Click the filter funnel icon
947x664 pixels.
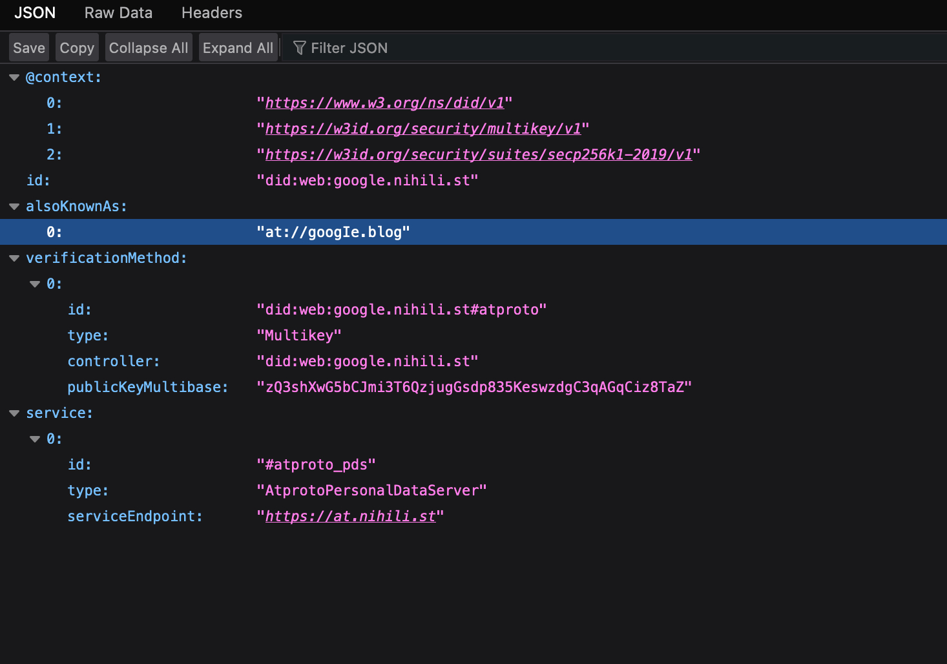coord(299,48)
